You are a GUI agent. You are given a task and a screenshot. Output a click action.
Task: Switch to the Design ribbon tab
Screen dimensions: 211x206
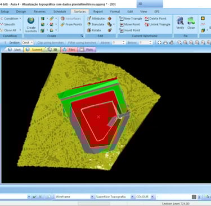21,11
